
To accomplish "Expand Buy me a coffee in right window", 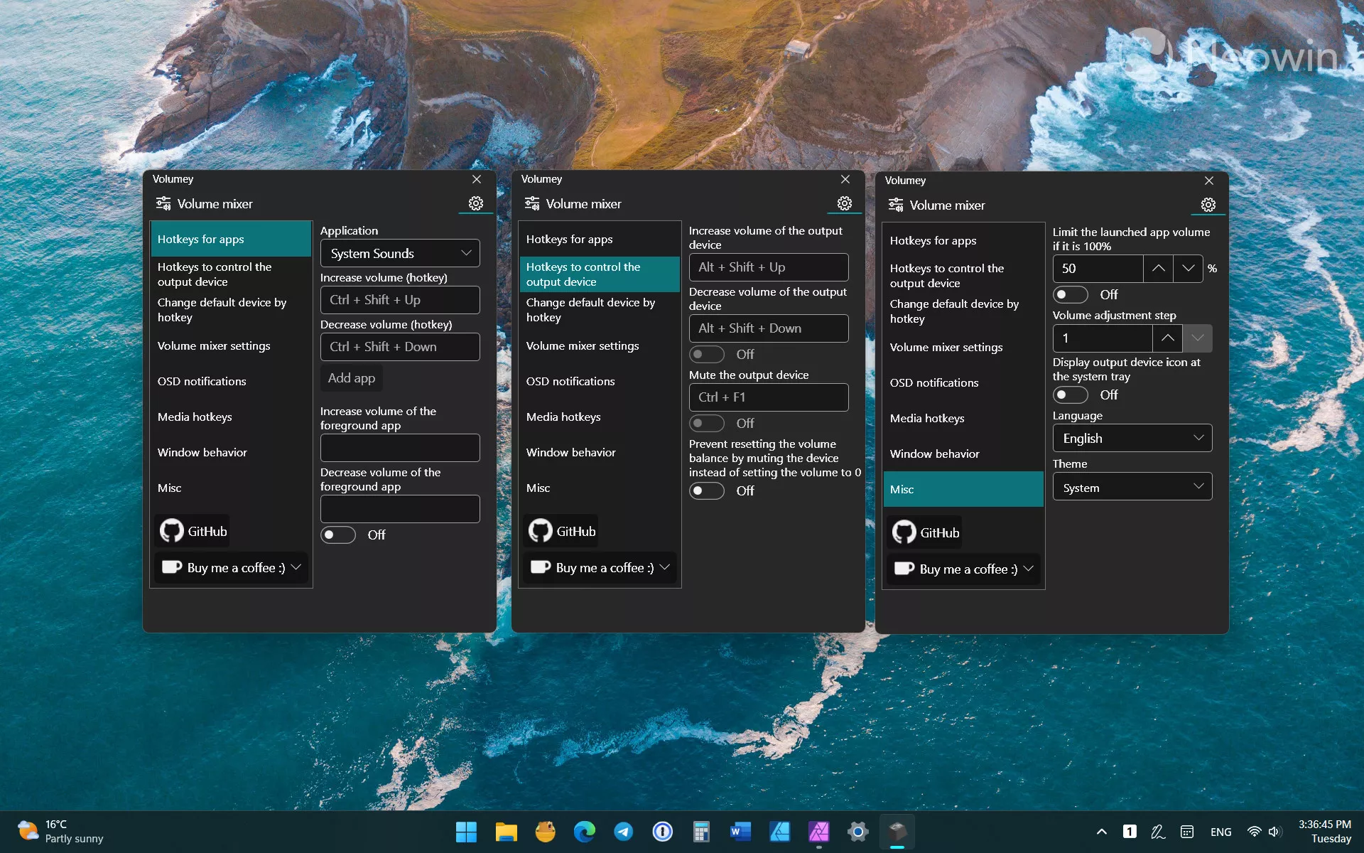I will click(964, 569).
